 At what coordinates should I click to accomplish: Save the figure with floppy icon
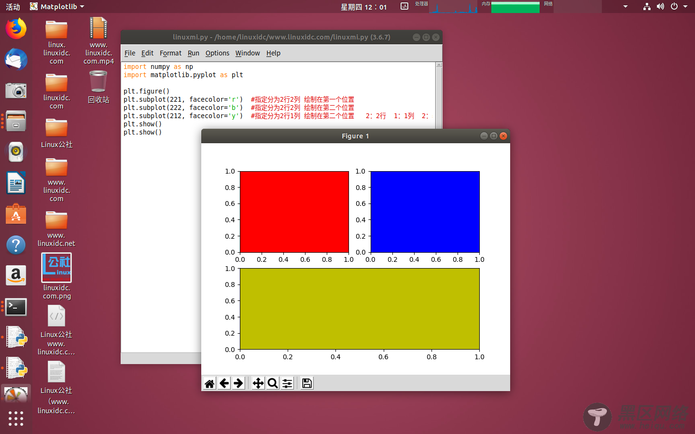307,383
